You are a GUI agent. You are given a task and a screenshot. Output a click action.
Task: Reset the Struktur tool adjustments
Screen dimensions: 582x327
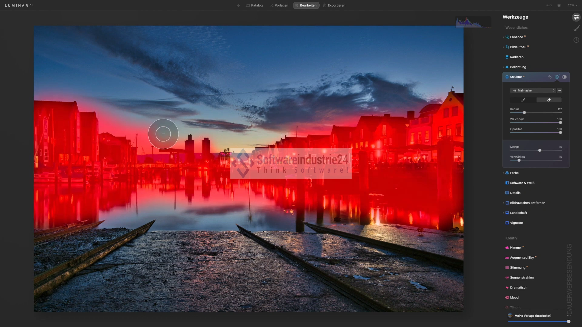pos(550,77)
